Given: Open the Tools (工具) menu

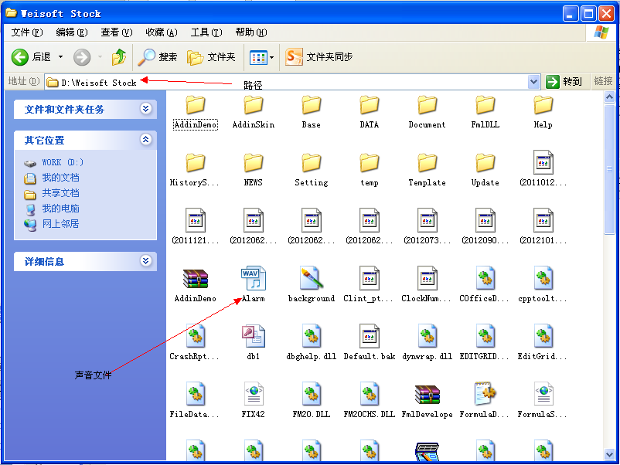Looking at the screenshot, I should pyautogui.click(x=206, y=32).
